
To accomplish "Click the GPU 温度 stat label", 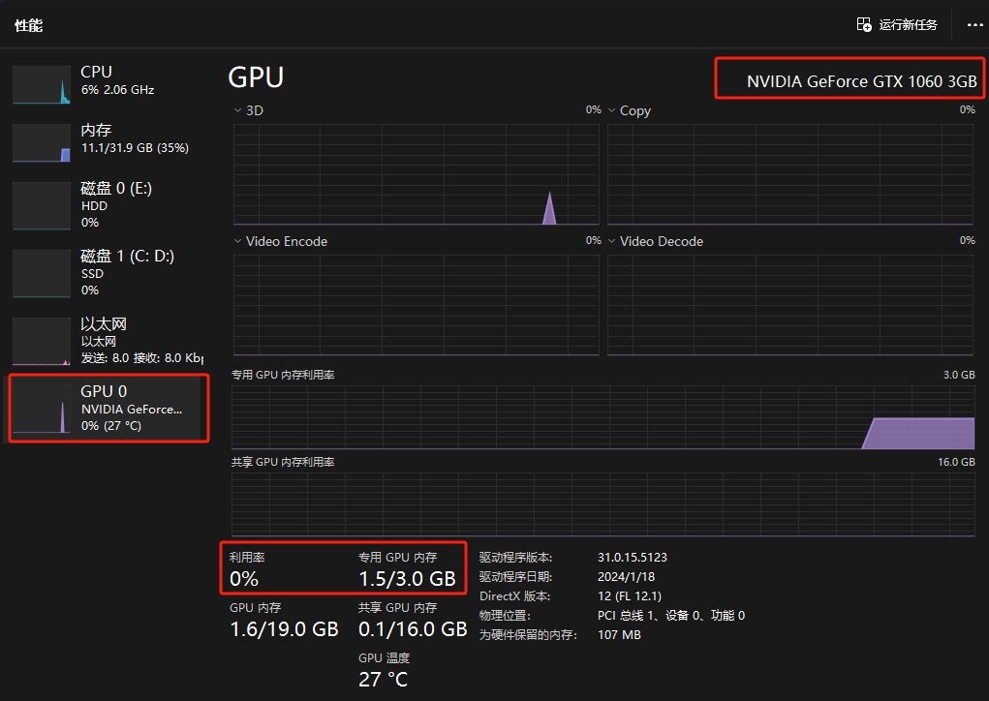I will coord(385,658).
